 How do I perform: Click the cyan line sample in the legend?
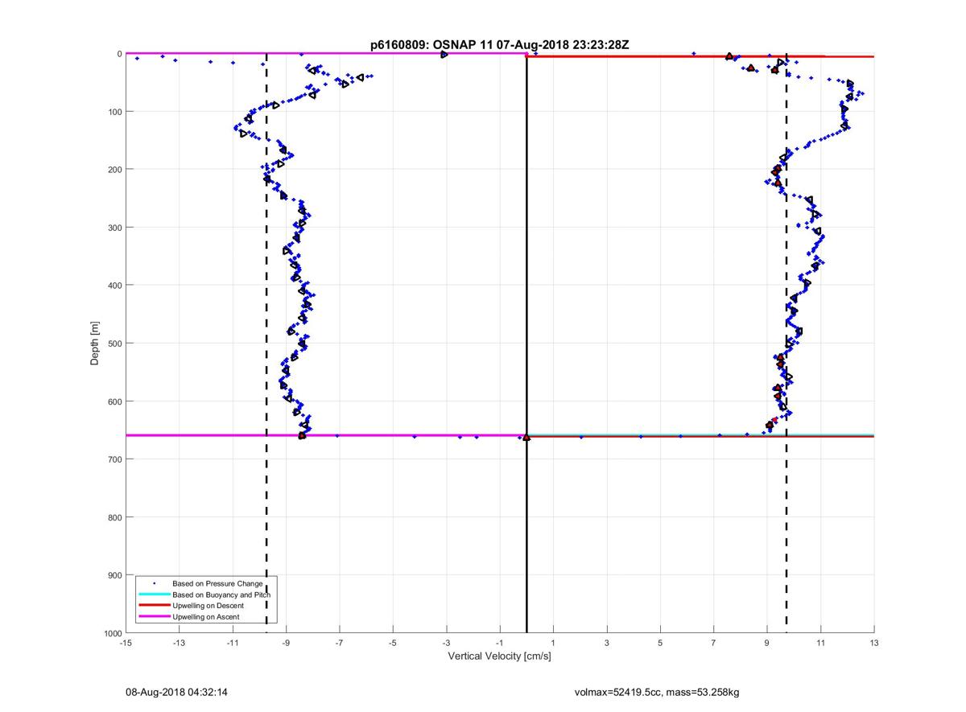pyautogui.click(x=154, y=595)
